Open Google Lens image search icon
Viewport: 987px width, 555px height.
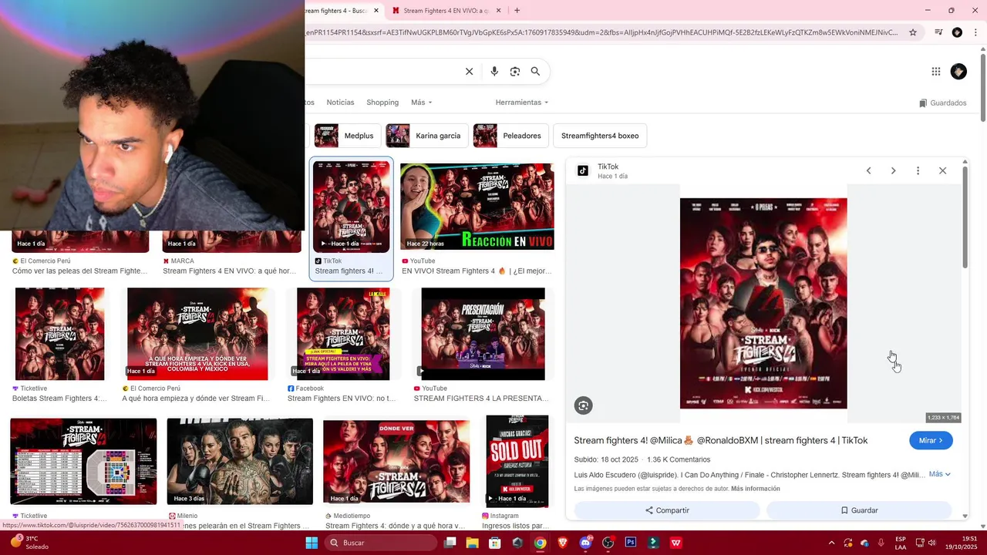(515, 72)
